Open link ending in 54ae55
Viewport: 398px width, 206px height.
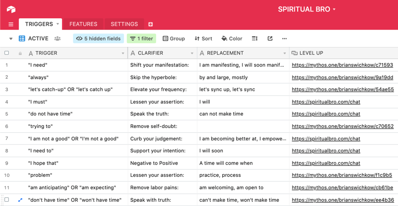pos(343,90)
